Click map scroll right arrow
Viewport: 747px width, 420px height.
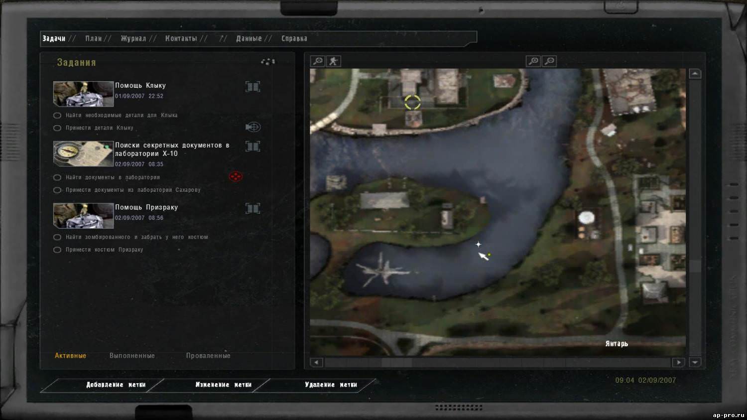pyautogui.click(x=678, y=362)
